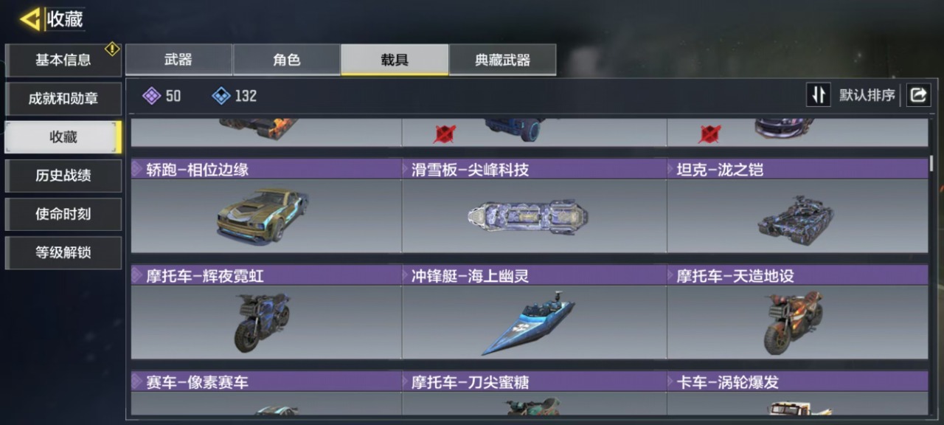Click the blue diamond currency icon
The image size is (944, 425).
221,95
